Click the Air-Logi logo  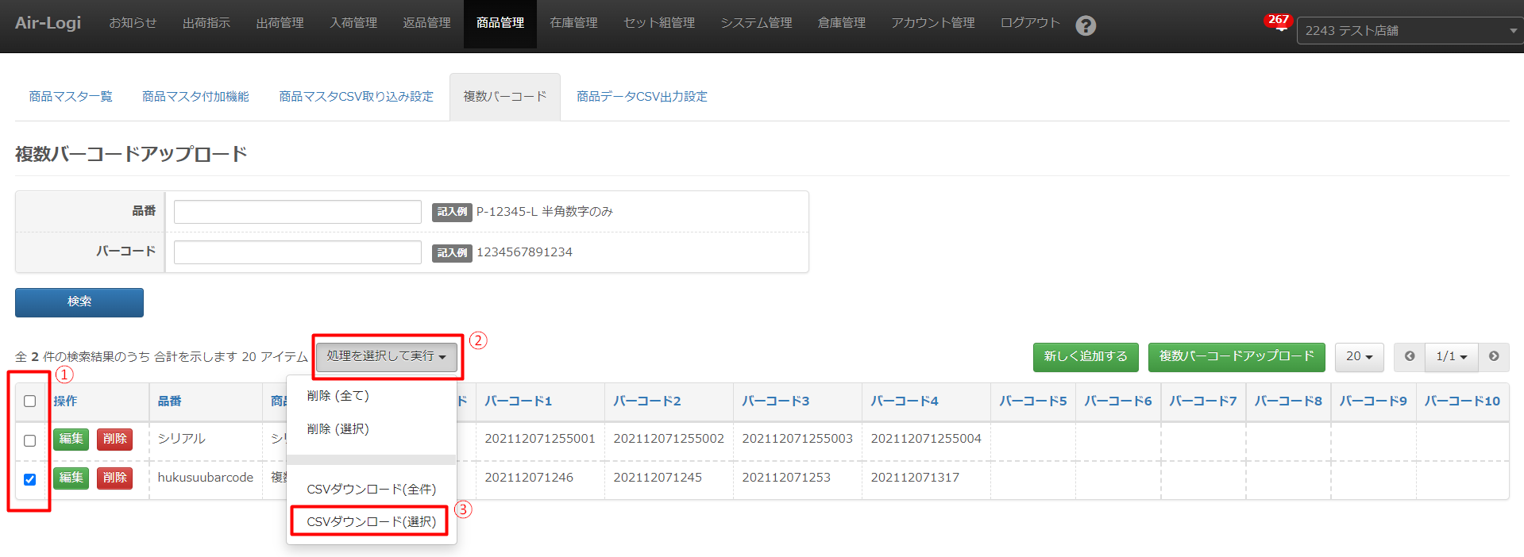pyautogui.click(x=48, y=23)
